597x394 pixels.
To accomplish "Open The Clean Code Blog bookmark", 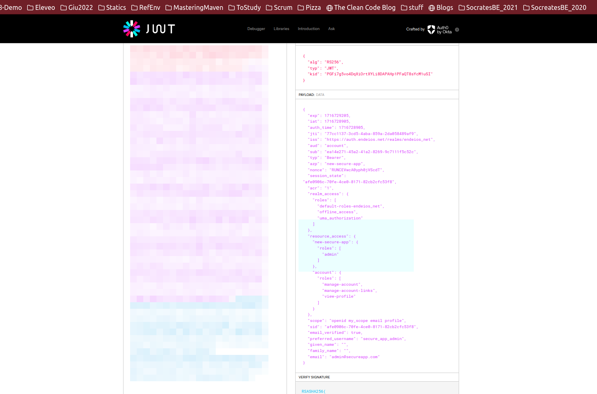I will click(x=361, y=7).
